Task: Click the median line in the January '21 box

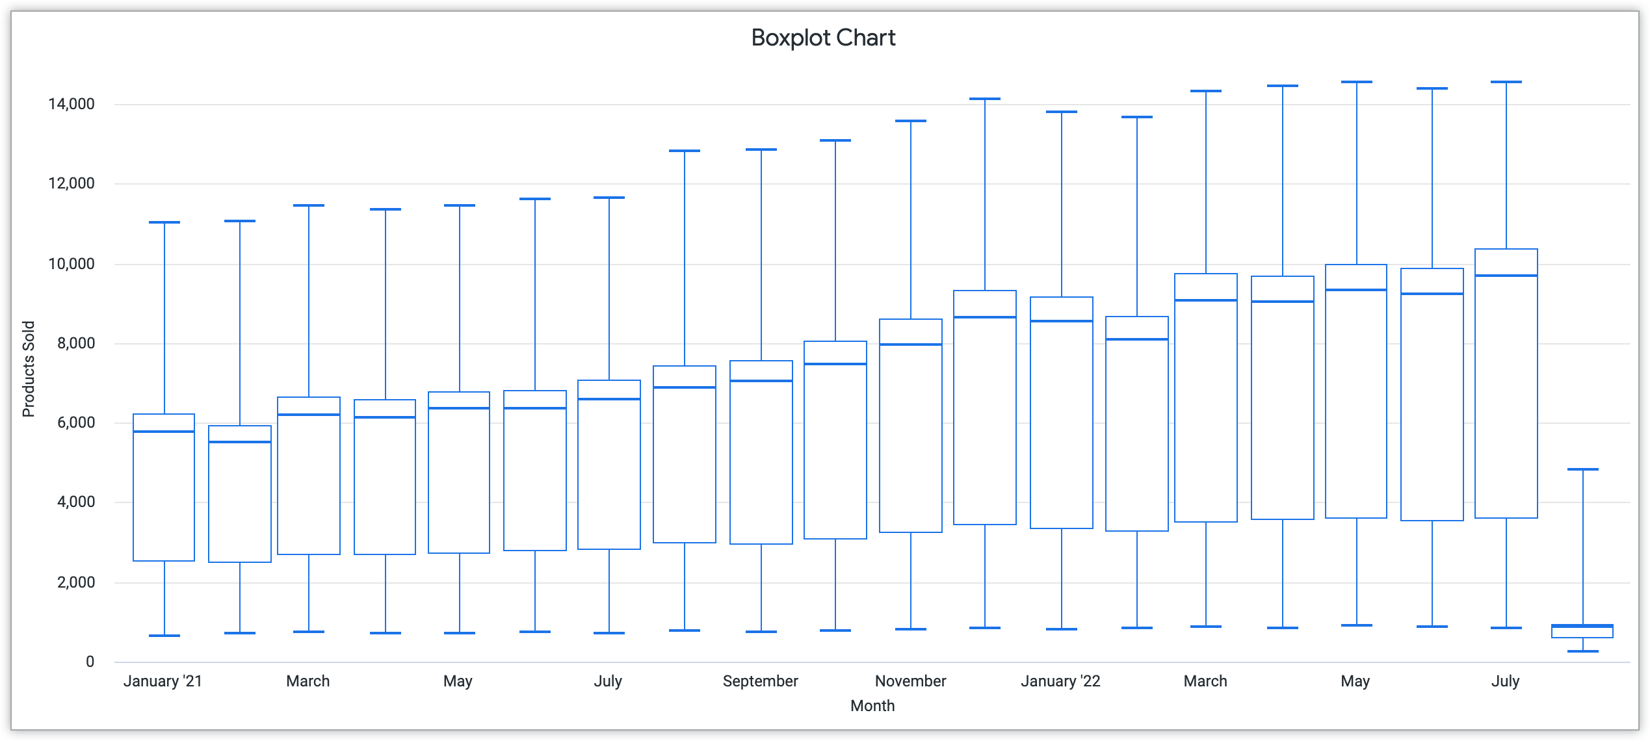Action: click(x=164, y=432)
